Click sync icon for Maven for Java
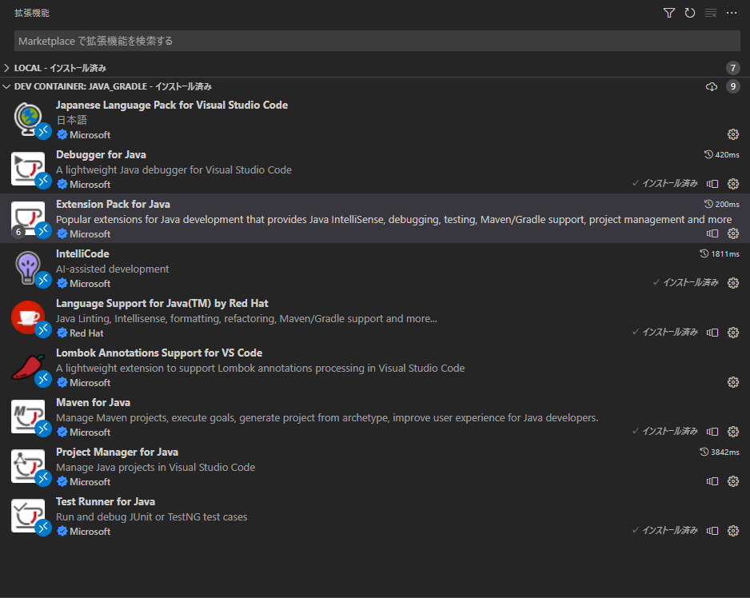 pyautogui.click(x=712, y=432)
